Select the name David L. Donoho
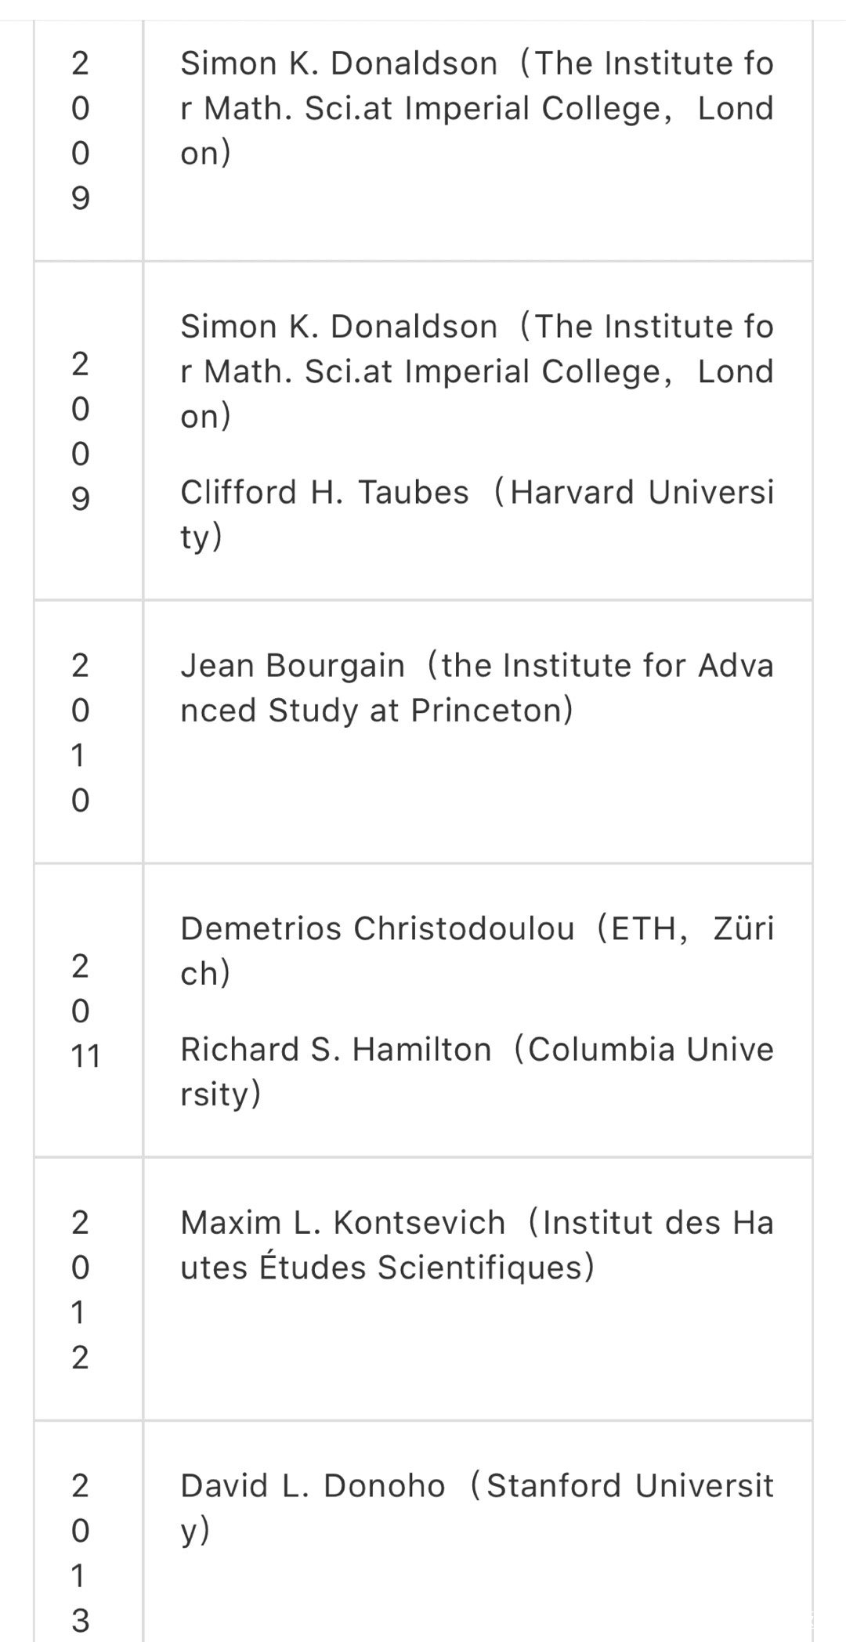This screenshot has width=846, height=1642. 313,1486
